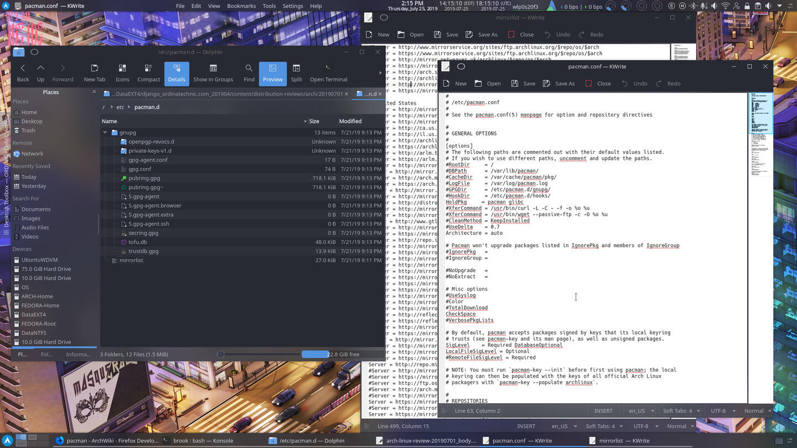Click the Bluetooth tray icon
797x448 pixels.
coord(693,6)
